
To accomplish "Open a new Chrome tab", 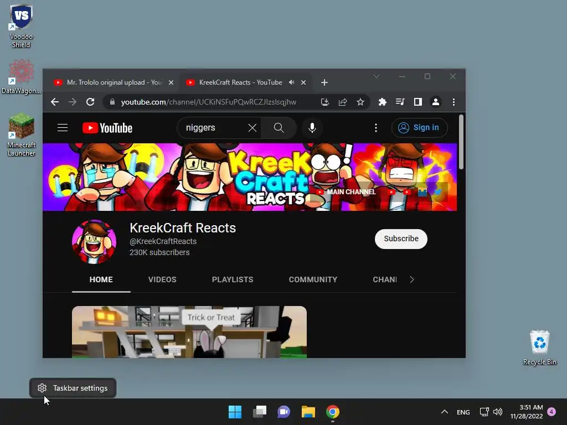I will 324,82.
